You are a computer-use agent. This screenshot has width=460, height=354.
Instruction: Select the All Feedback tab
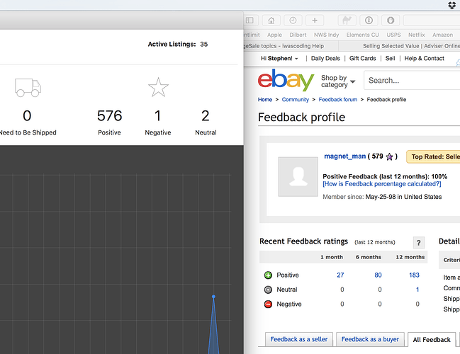click(432, 340)
